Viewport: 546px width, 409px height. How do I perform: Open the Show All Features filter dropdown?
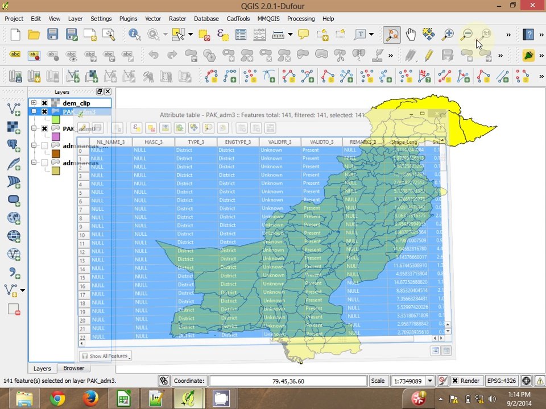pos(106,356)
